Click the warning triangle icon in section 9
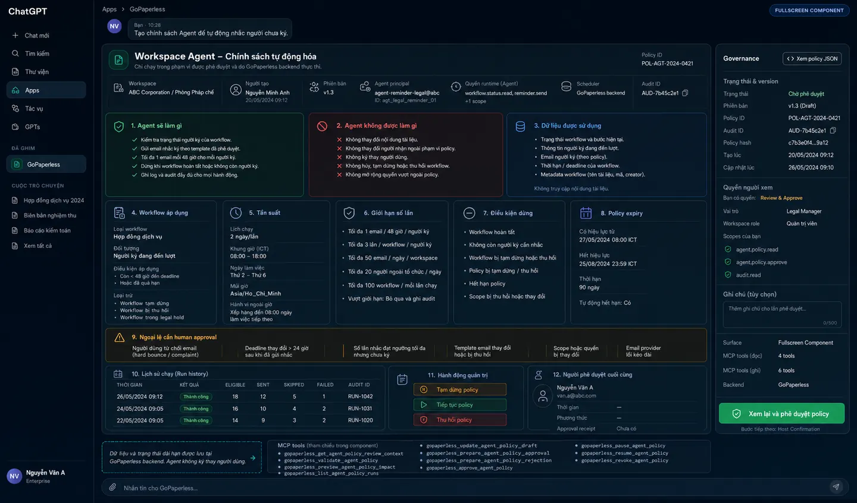 coord(120,338)
